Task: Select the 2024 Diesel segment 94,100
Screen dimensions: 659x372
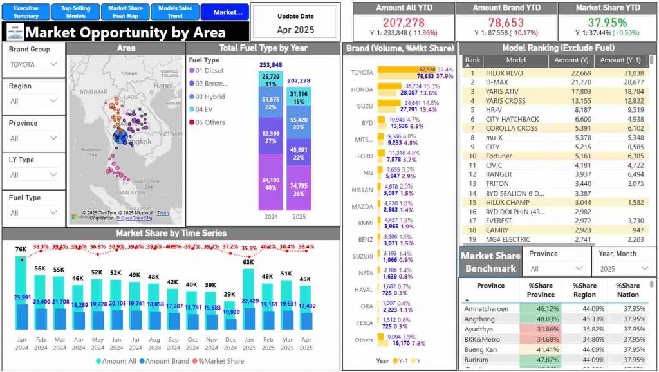Action: click(271, 182)
